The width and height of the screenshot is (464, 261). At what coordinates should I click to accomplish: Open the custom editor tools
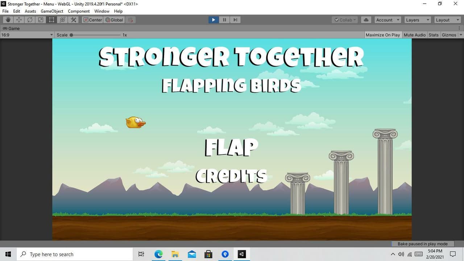click(74, 20)
